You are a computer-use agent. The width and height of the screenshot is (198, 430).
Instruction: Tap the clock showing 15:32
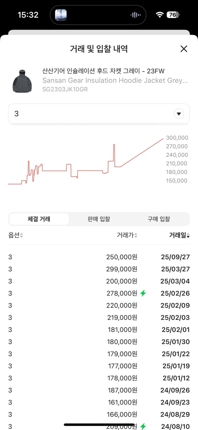[x=28, y=14]
